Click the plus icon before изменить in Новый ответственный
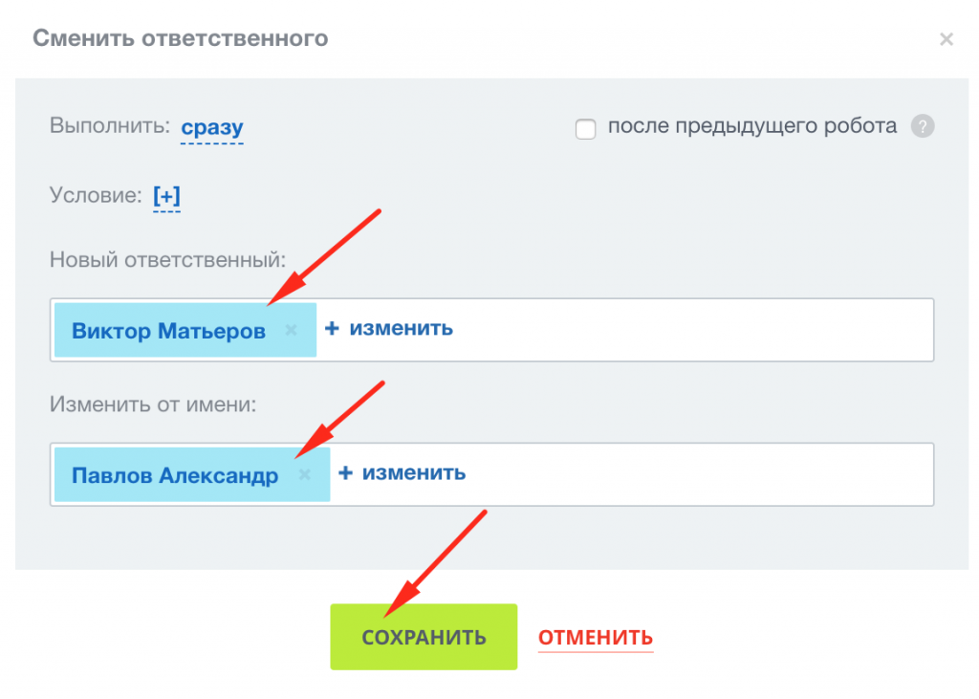This screenshot has height=699, width=979. (332, 328)
